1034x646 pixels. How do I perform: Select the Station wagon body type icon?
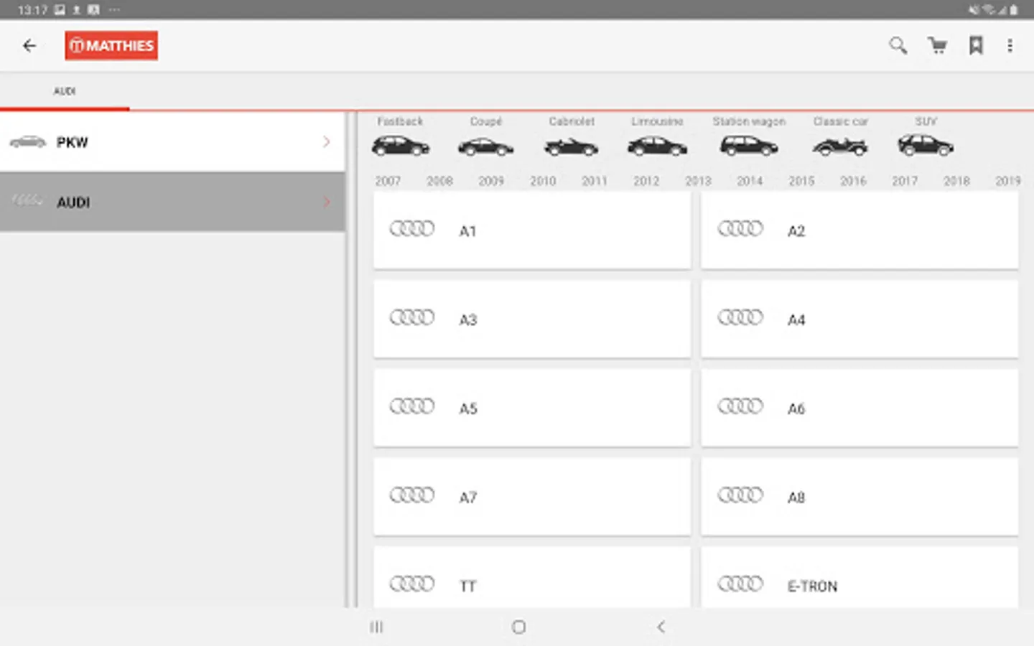749,146
